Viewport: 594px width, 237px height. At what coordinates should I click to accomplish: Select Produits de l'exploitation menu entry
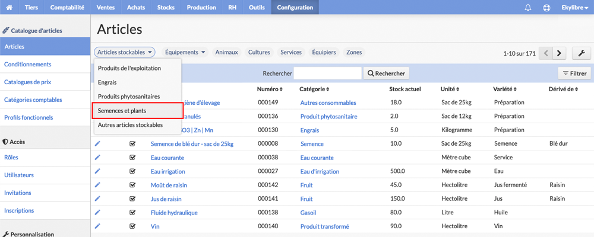coord(138,68)
